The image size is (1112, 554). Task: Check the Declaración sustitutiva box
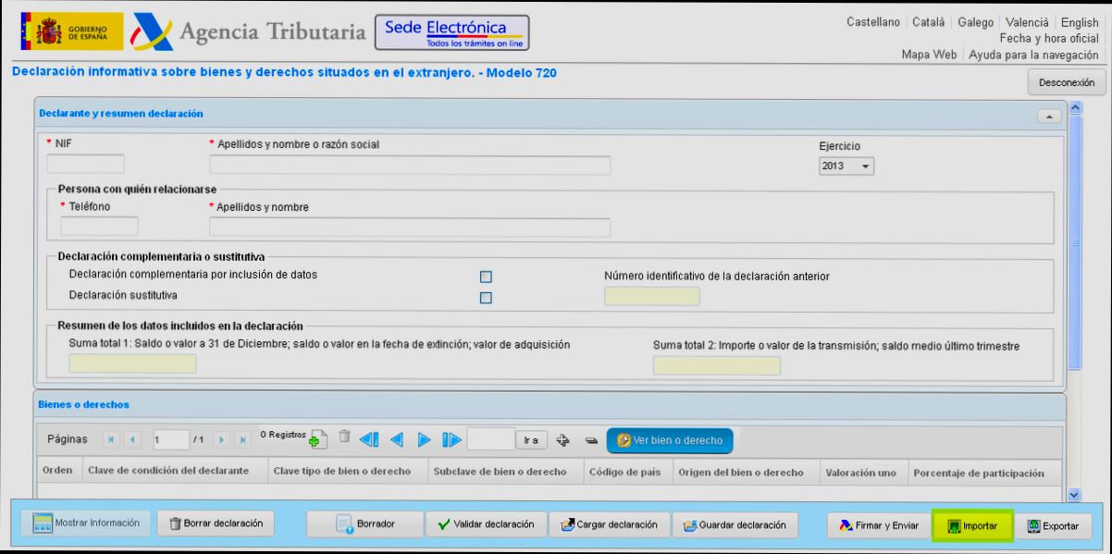click(x=486, y=297)
